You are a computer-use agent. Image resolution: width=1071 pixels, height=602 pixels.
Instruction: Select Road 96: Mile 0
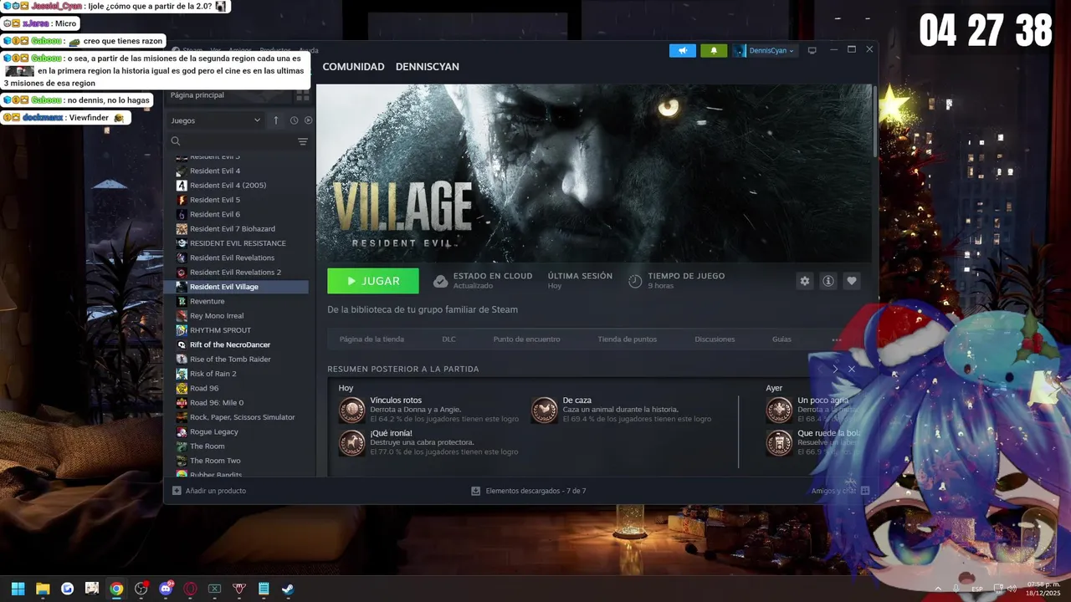217,402
